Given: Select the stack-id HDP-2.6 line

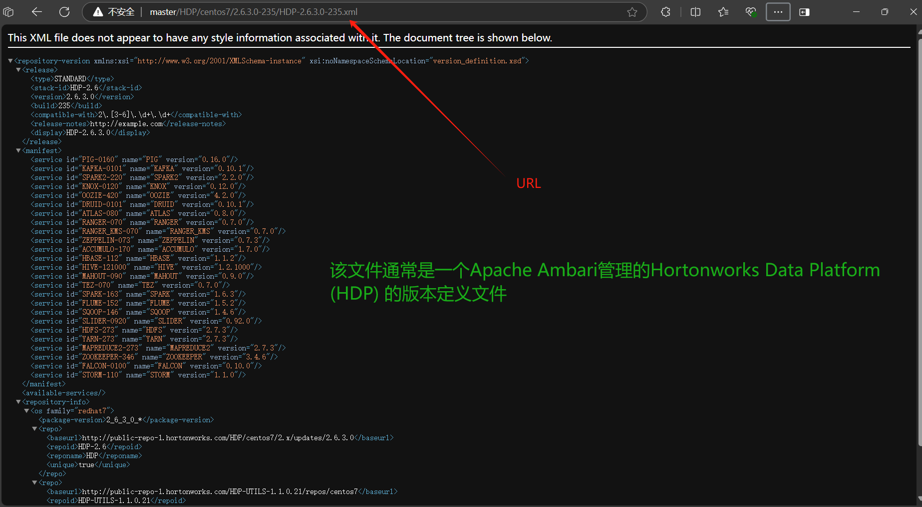Looking at the screenshot, I should click(86, 88).
